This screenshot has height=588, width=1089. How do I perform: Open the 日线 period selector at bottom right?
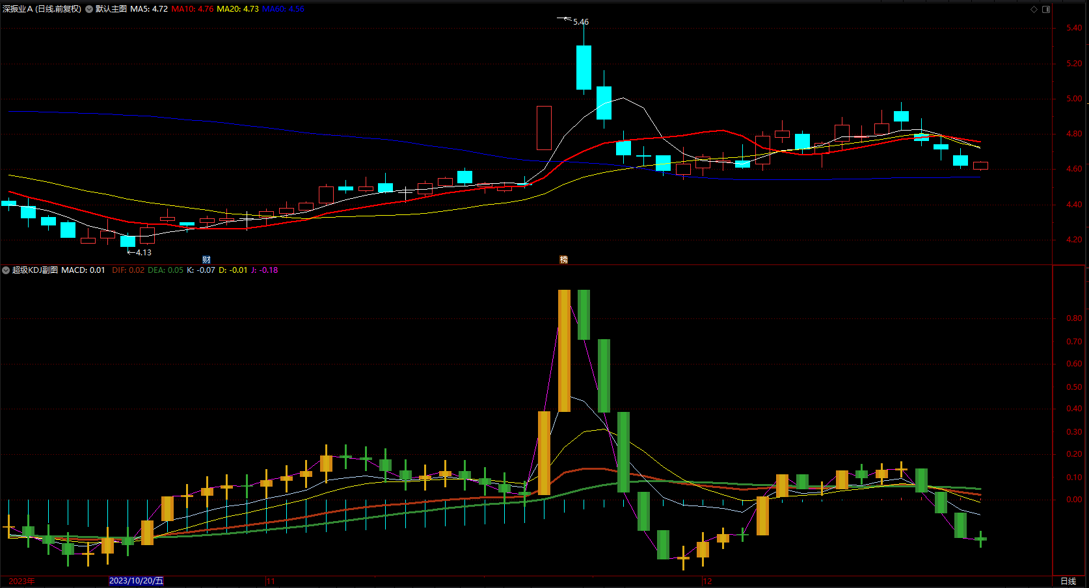(1068, 581)
